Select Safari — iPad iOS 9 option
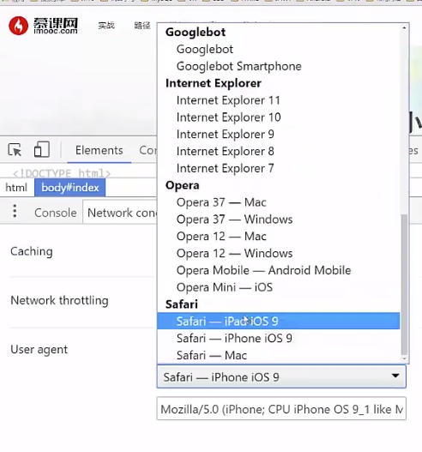 click(x=279, y=321)
